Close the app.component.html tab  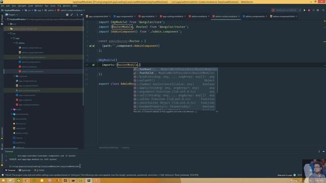(x=110, y=16)
